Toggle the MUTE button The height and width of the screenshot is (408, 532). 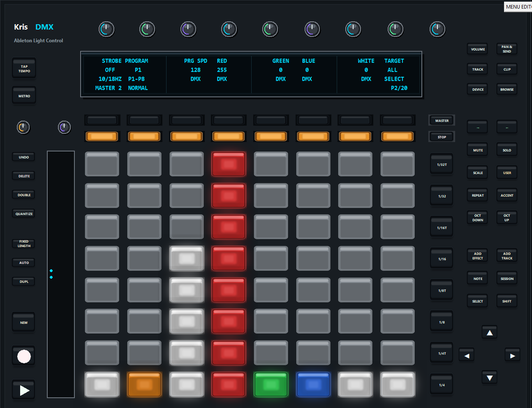pyautogui.click(x=478, y=150)
